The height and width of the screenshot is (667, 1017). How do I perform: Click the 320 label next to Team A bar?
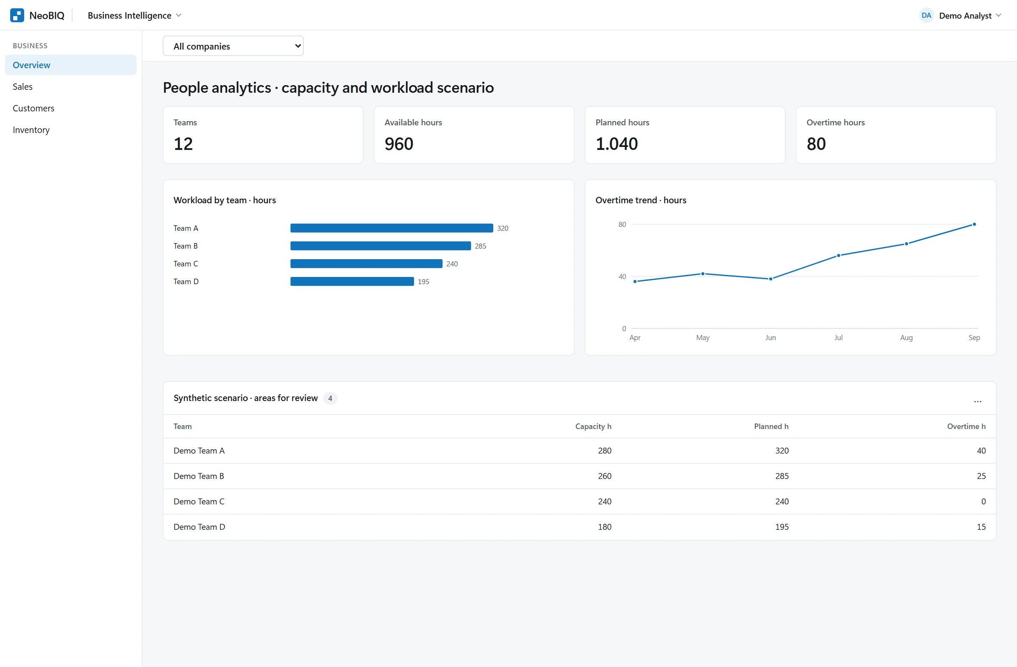tap(503, 228)
